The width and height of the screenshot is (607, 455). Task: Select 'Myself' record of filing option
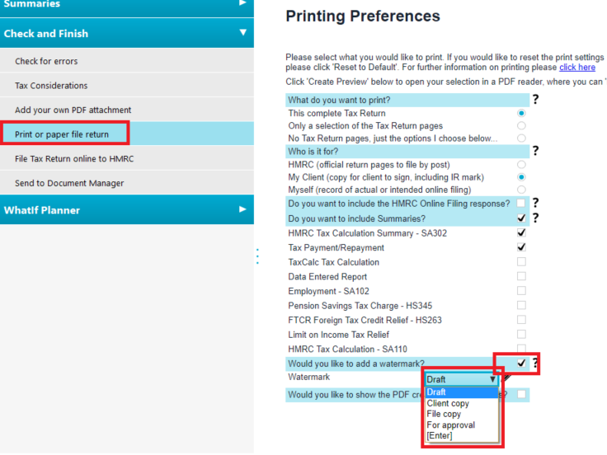pyautogui.click(x=521, y=190)
